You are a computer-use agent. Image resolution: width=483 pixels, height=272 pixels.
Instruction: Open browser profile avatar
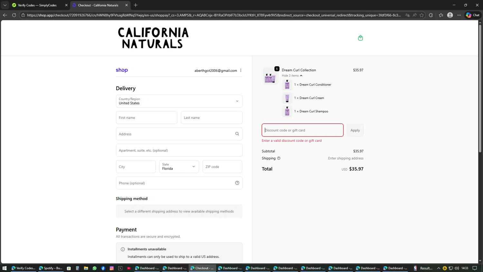point(450,15)
